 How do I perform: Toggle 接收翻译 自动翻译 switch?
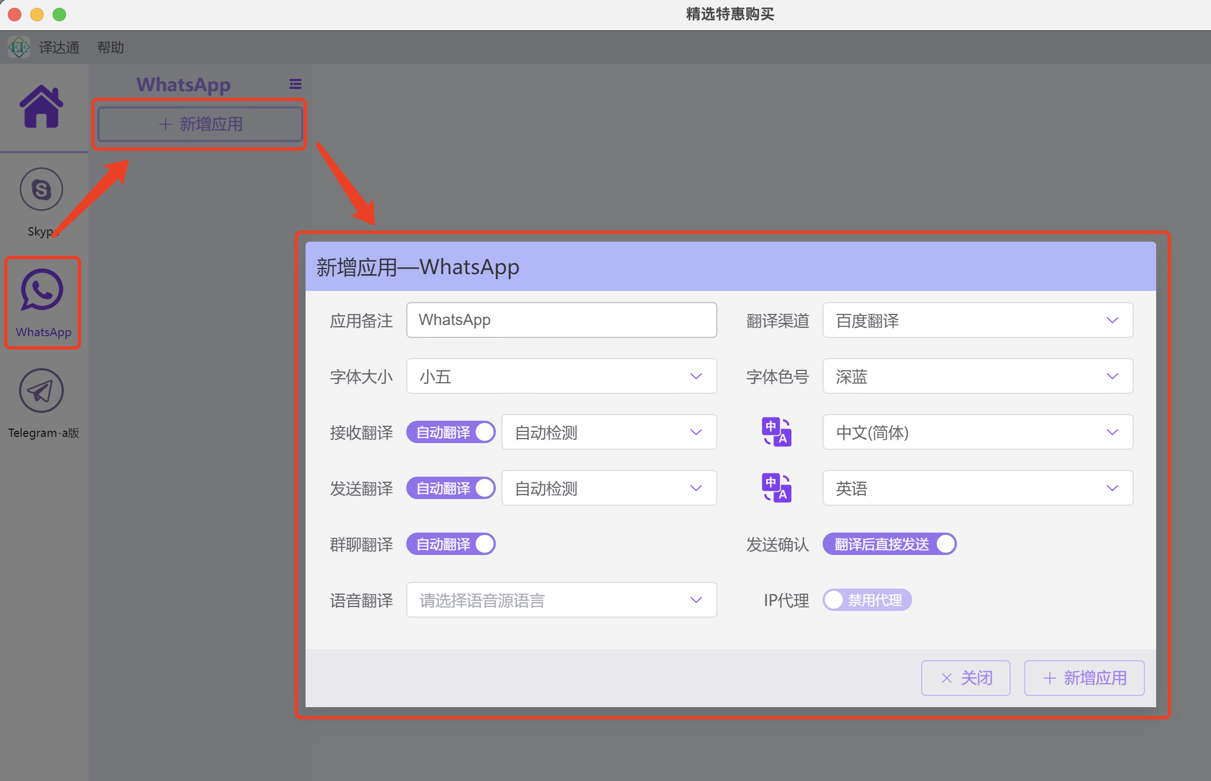tap(450, 432)
